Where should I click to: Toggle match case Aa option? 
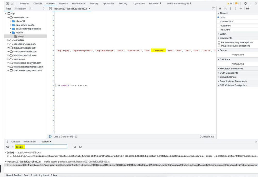(7, 147)
